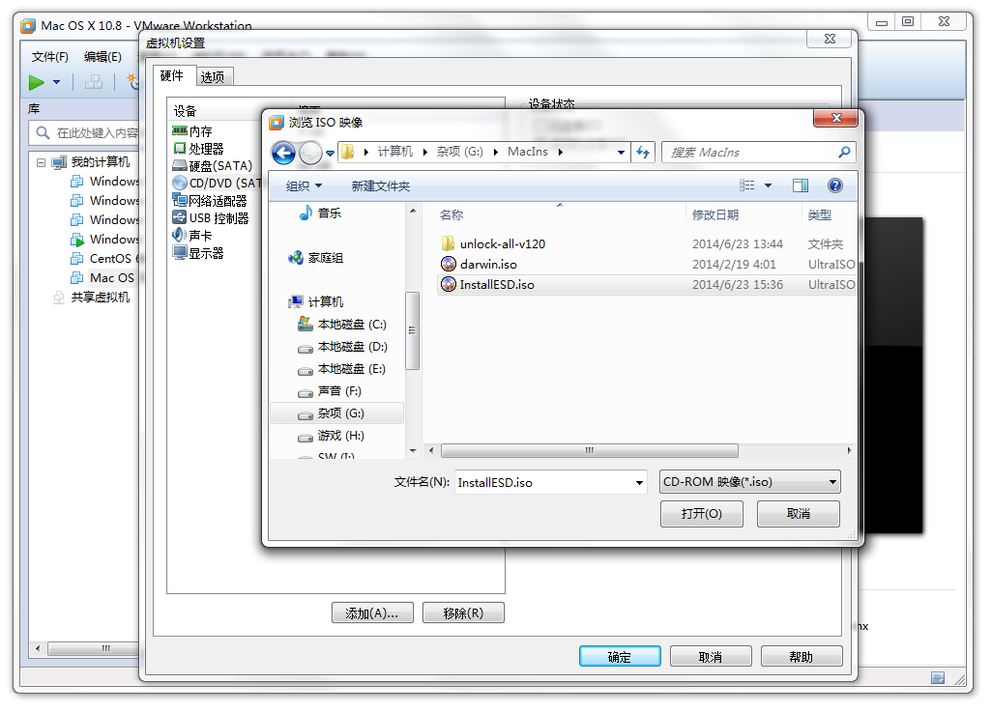Click the Back arrow in ISO browser
Screen dimensions: 991x712
[283, 153]
